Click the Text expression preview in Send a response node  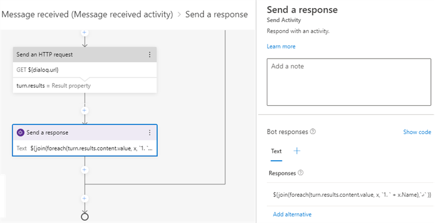[92, 148]
